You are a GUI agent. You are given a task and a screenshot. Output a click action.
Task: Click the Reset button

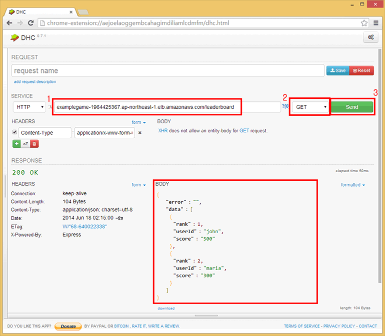(361, 71)
